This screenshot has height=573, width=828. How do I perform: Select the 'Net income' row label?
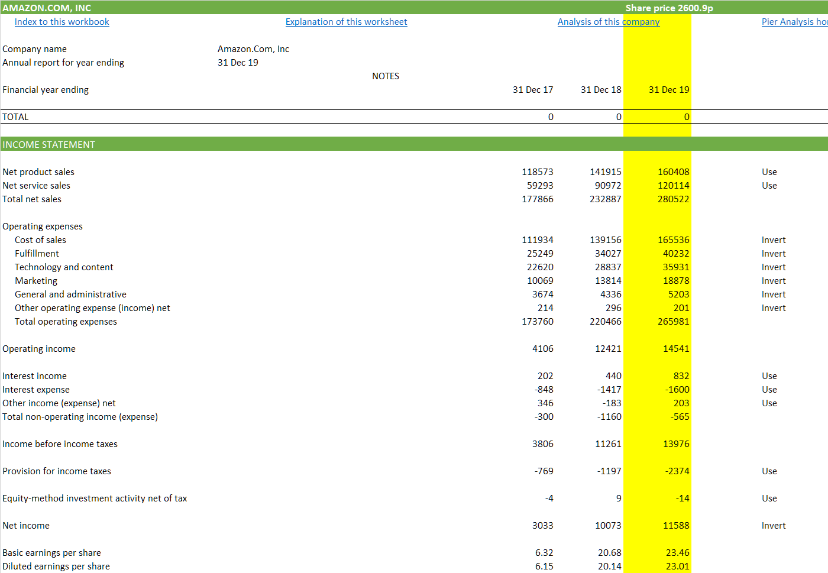tap(26, 526)
